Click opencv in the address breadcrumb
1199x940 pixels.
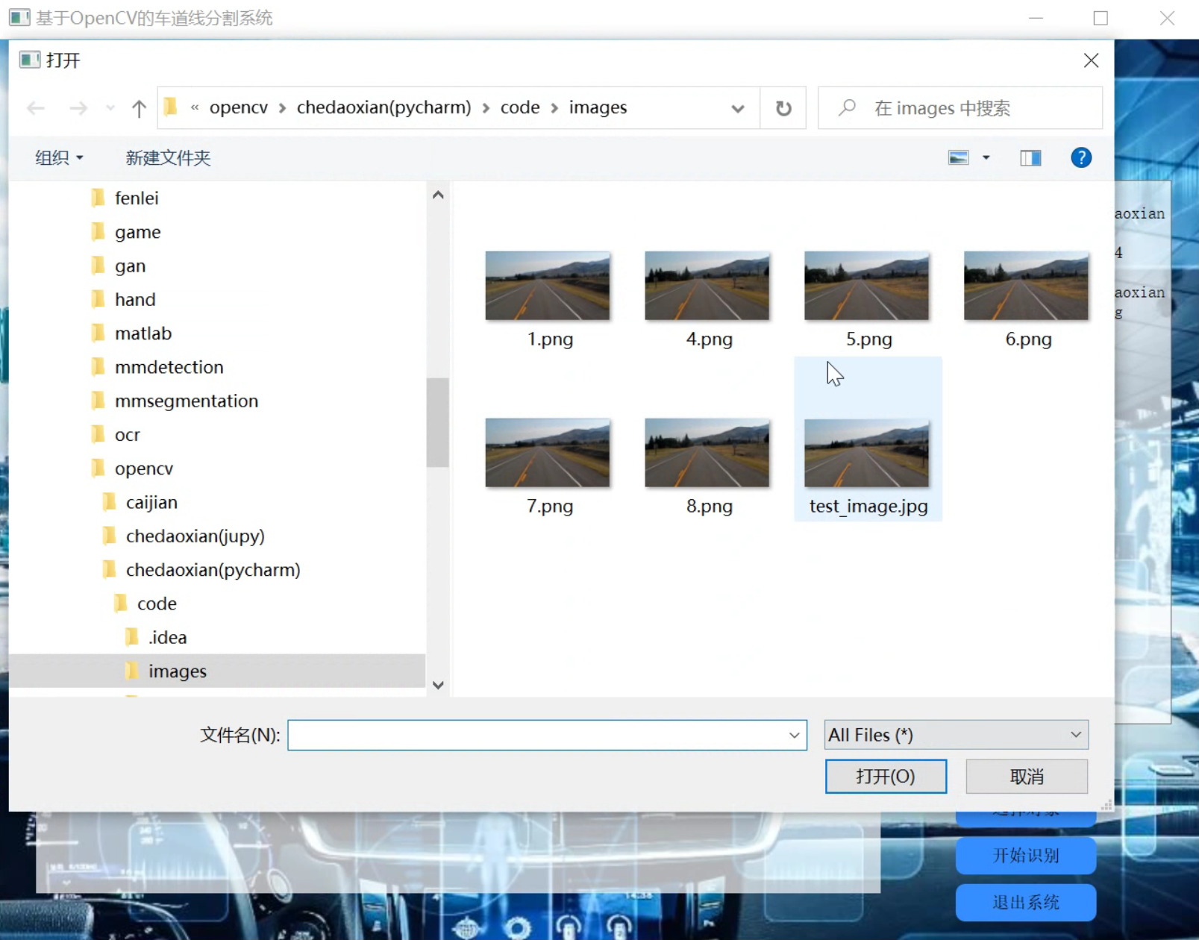[x=238, y=107]
